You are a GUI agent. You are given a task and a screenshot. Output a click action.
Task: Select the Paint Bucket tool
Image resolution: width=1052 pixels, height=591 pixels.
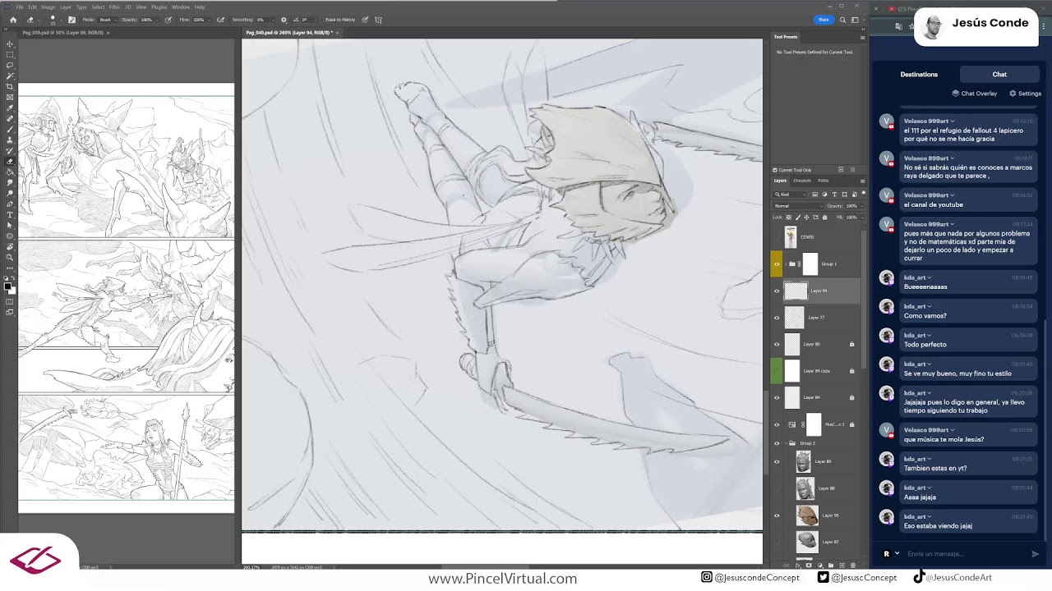coord(10,172)
